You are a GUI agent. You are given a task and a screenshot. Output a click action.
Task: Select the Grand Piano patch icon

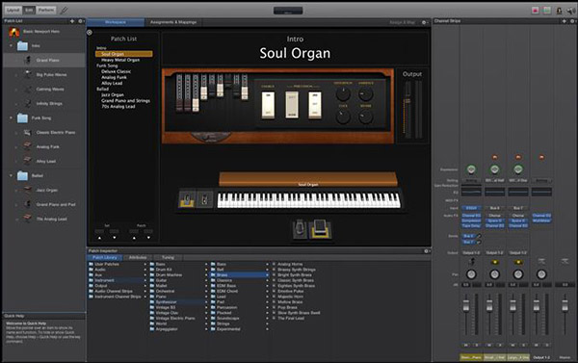(27, 60)
